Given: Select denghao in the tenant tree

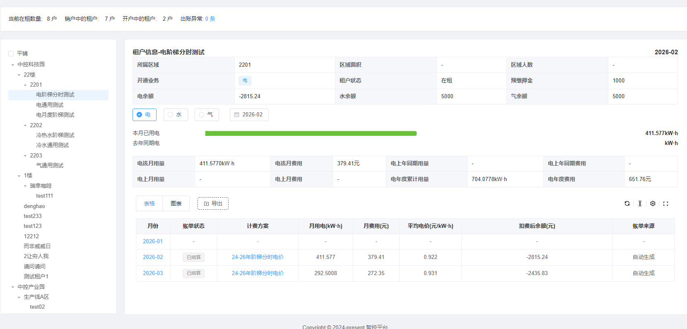Looking at the screenshot, I should [34, 206].
